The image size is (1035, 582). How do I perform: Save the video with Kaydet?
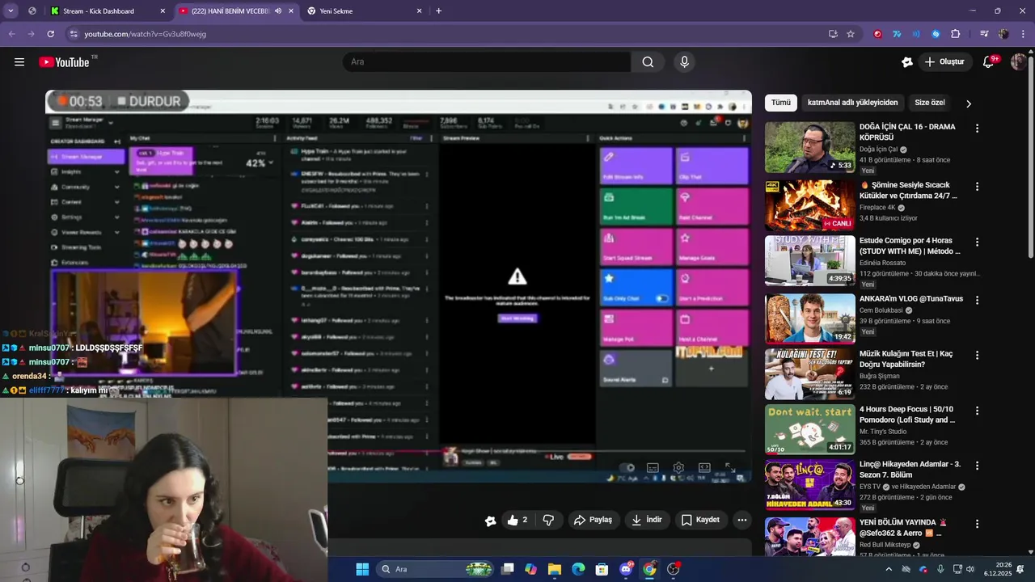pos(700,520)
